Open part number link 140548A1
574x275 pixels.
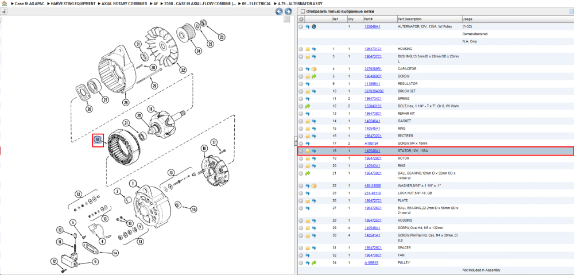pyautogui.click(x=372, y=151)
